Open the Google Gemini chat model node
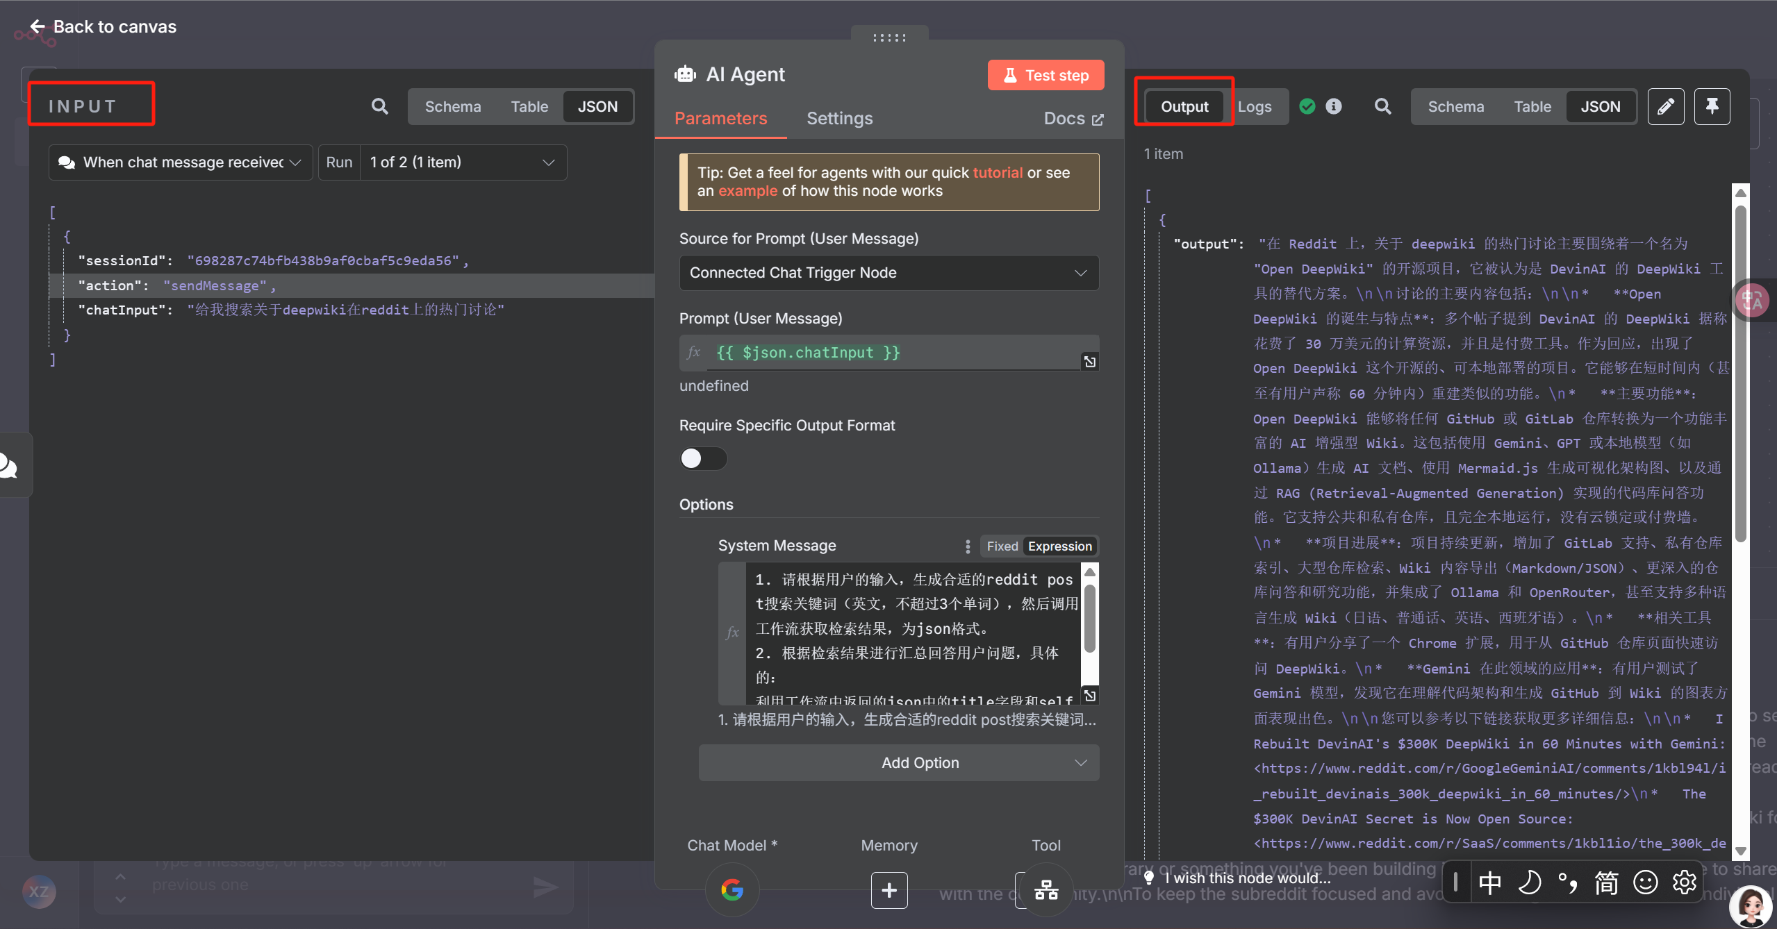This screenshot has width=1777, height=929. [x=732, y=889]
